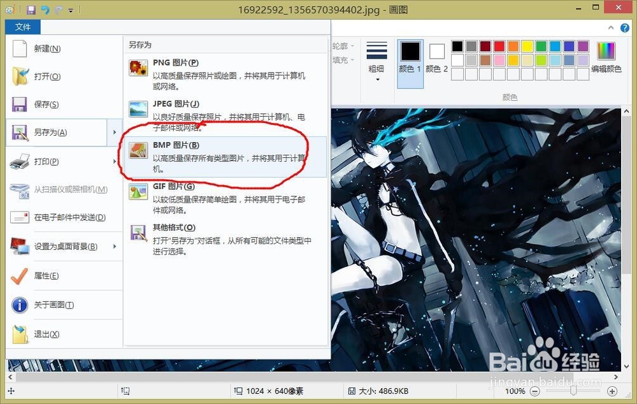Pick the black color swatch

click(457, 46)
